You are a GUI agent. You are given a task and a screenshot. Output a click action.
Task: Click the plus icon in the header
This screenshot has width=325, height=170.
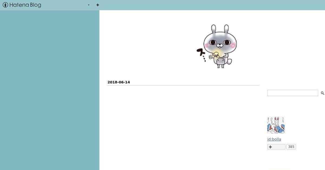point(97,5)
